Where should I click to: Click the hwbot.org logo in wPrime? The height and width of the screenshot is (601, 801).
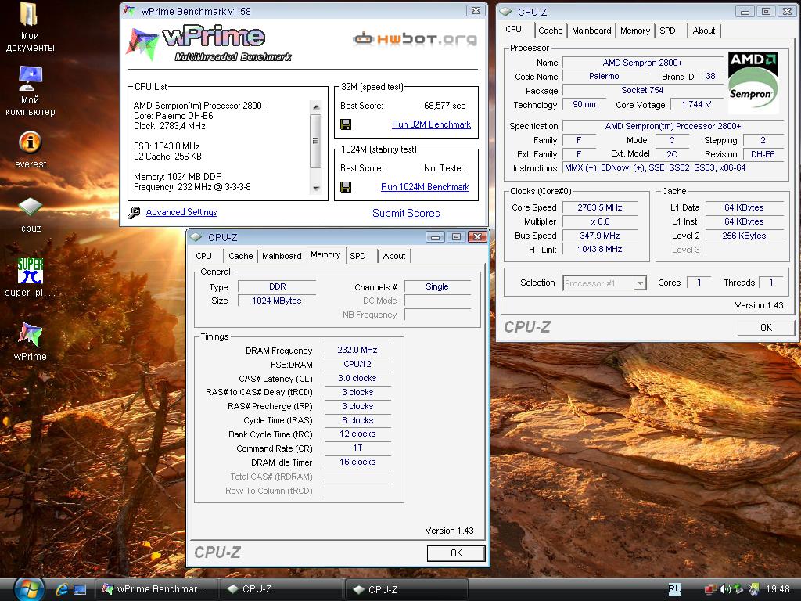tap(415, 39)
